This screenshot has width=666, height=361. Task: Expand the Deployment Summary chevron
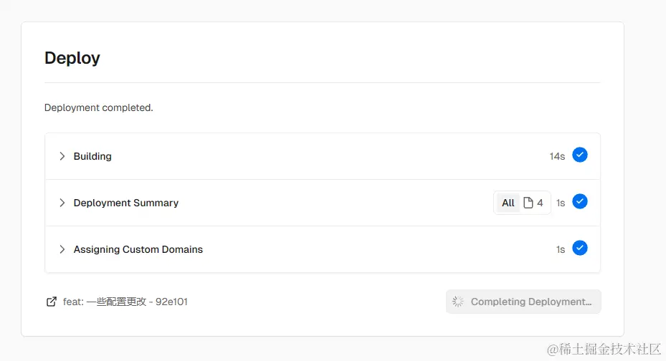click(62, 203)
